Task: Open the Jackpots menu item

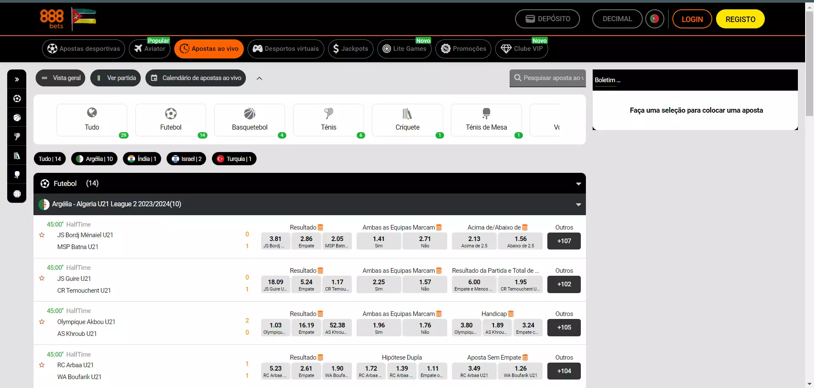Action: click(x=351, y=49)
